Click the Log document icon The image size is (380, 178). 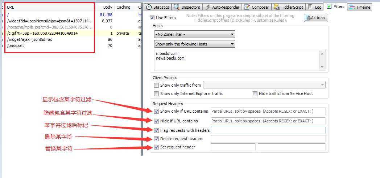tap(310, 7)
